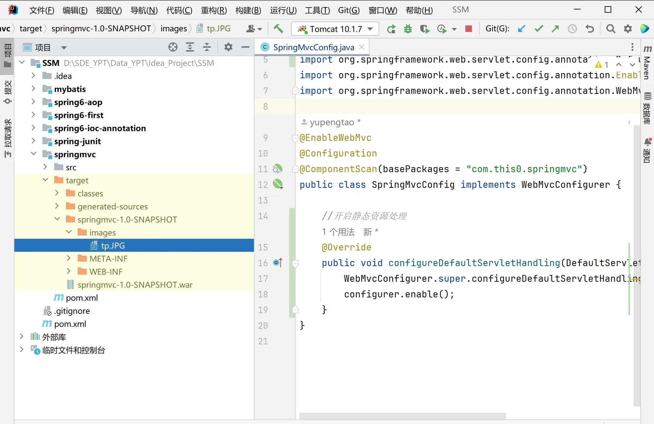Collapse all in project tree

click(207, 47)
